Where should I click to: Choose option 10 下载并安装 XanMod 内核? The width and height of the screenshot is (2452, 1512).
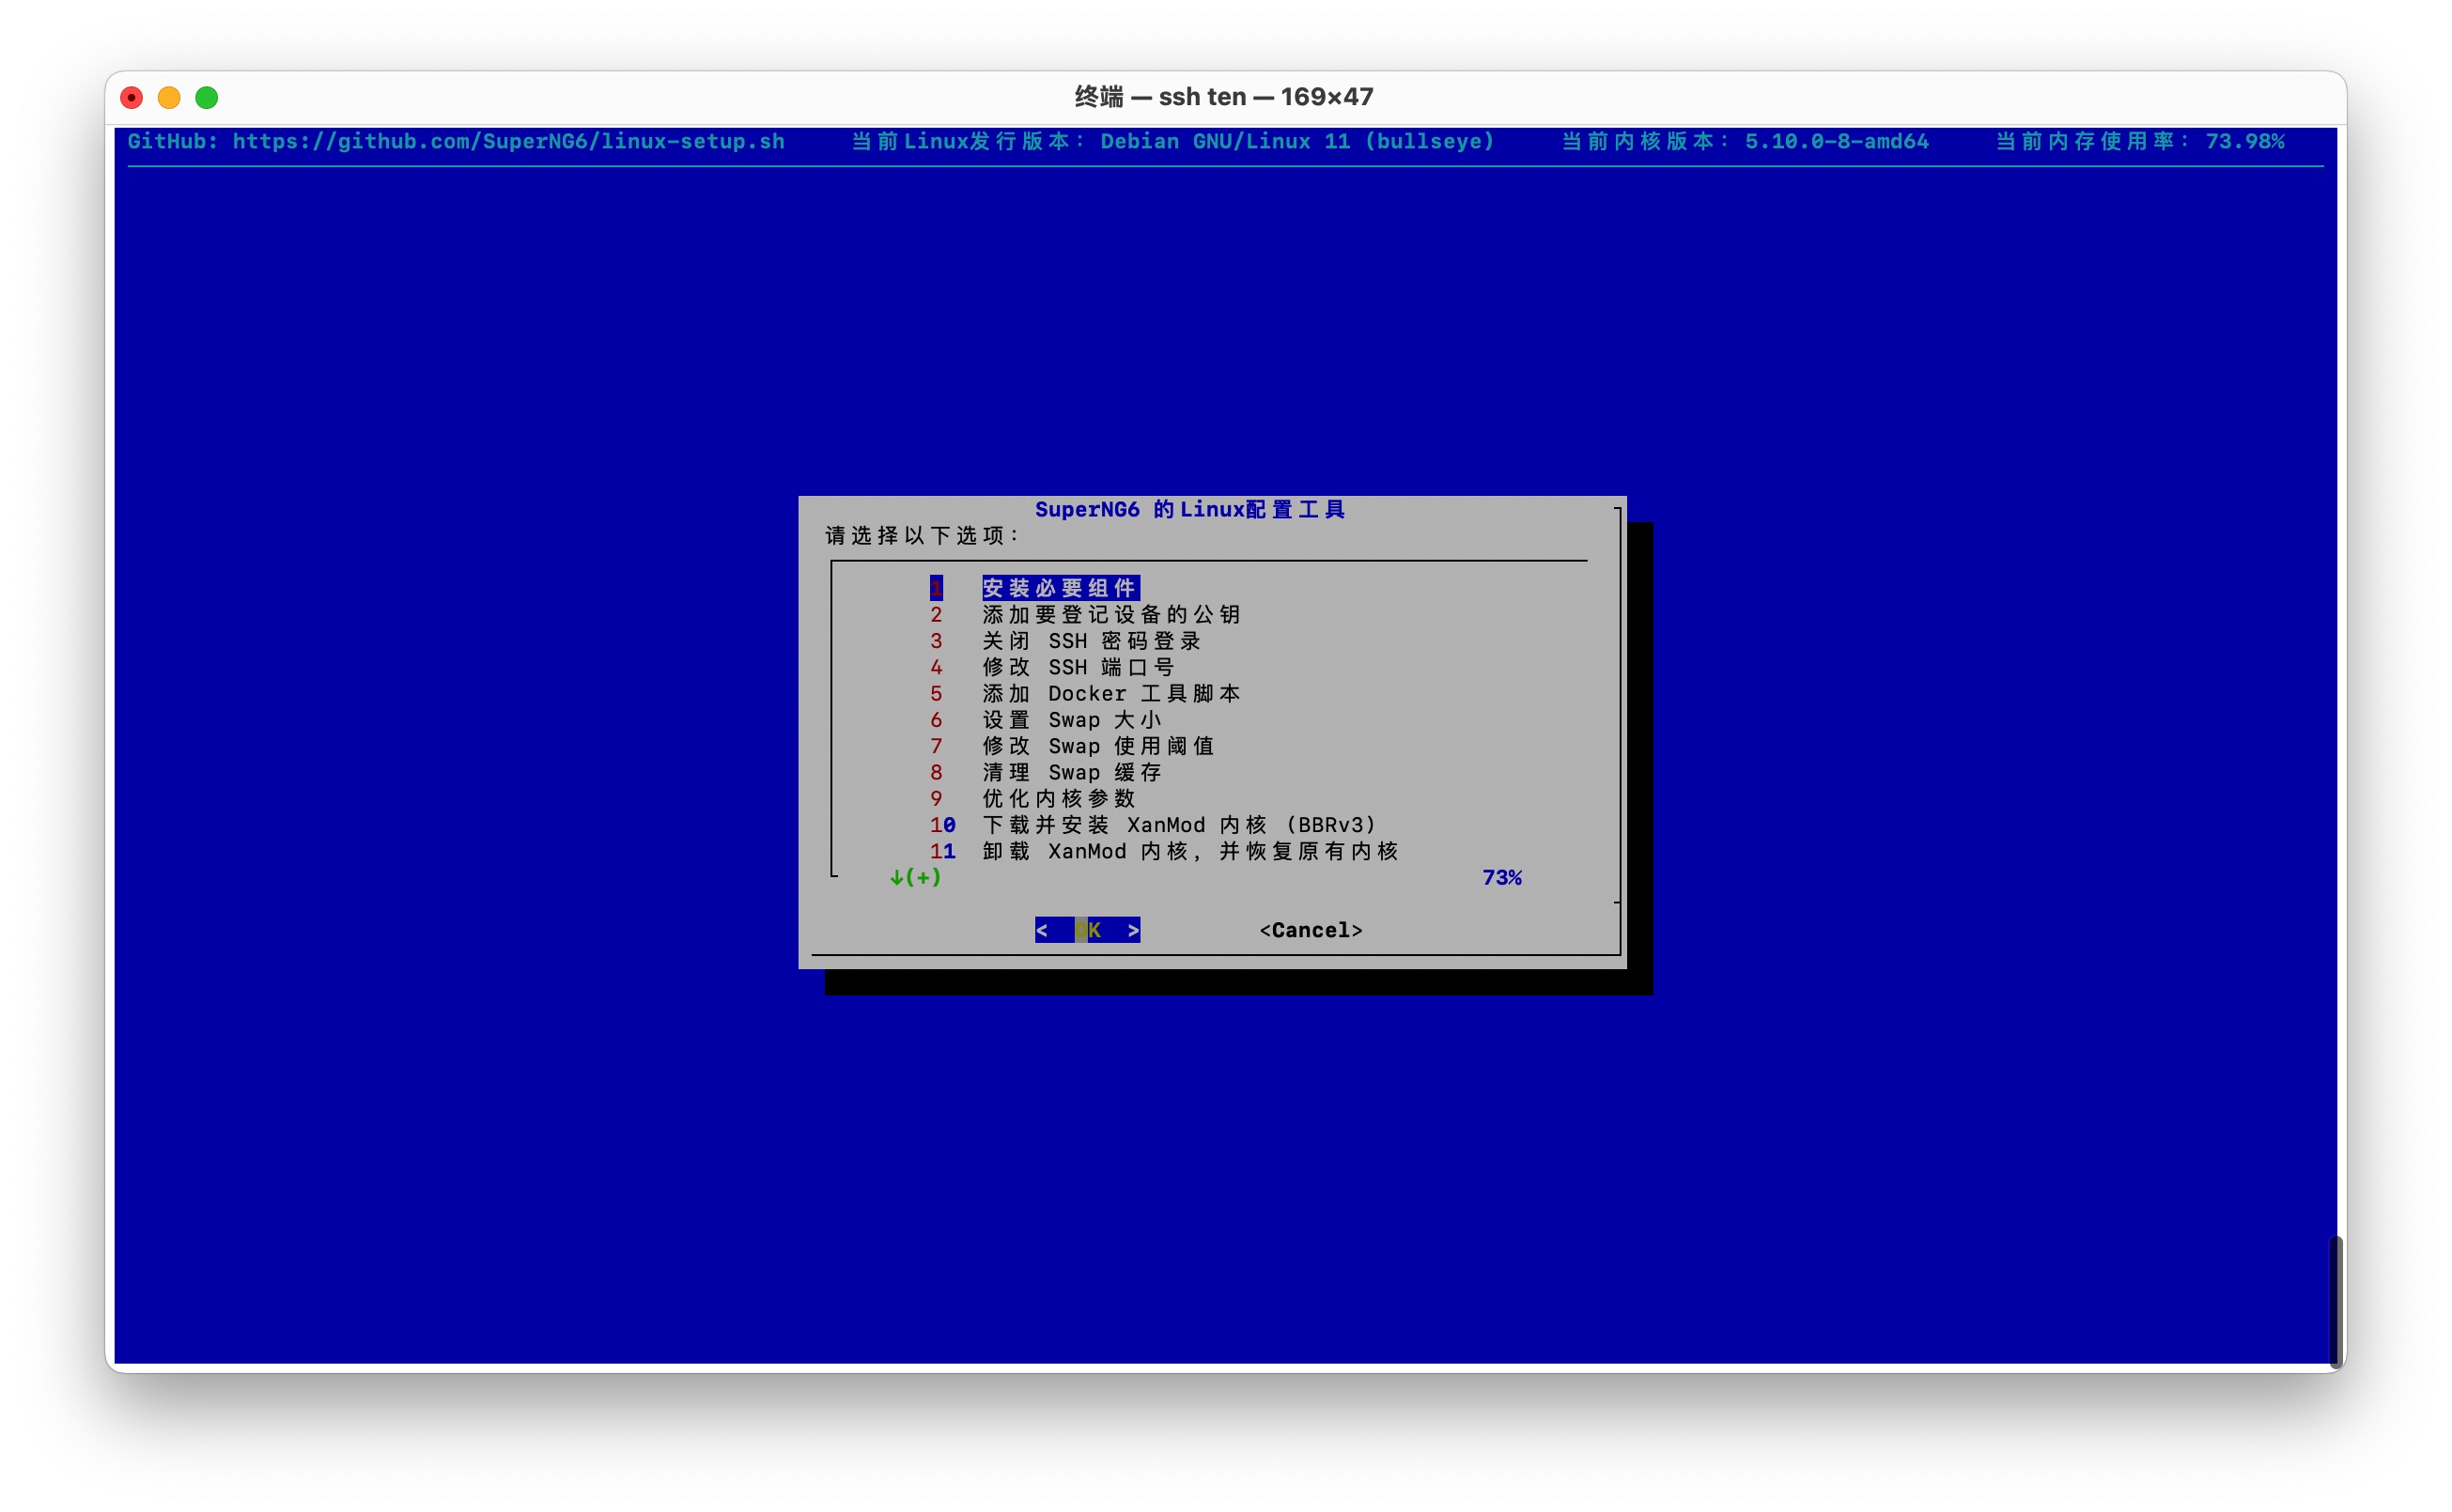[1154, 824]
